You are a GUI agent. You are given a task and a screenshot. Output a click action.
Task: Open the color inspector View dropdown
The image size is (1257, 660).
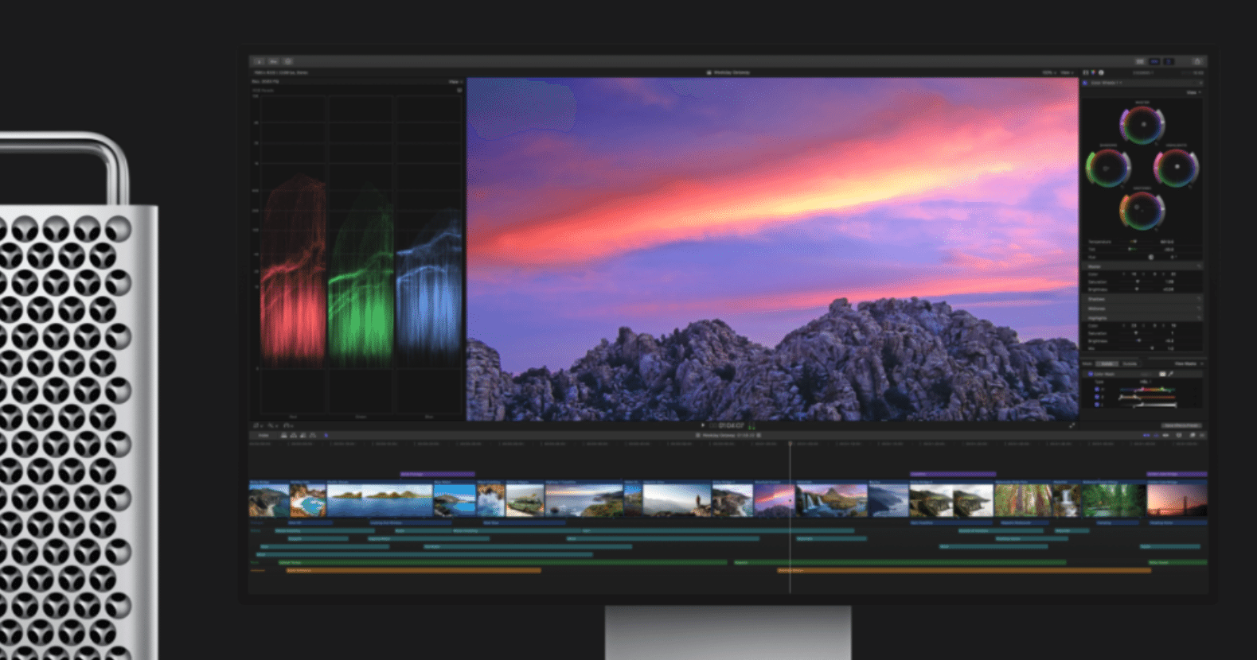click(1193, 92)
